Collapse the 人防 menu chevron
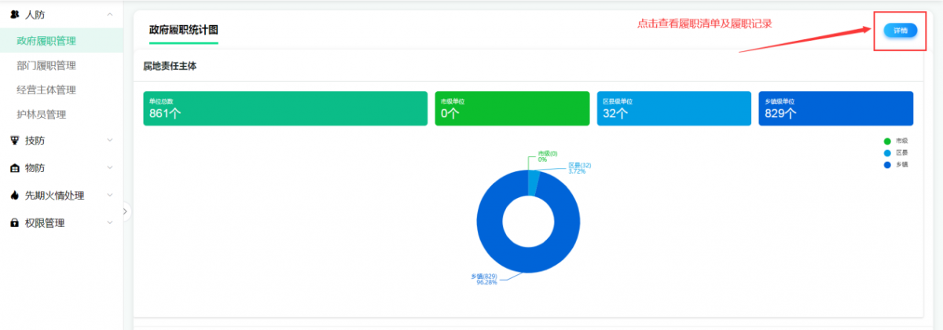 (109, 15)
